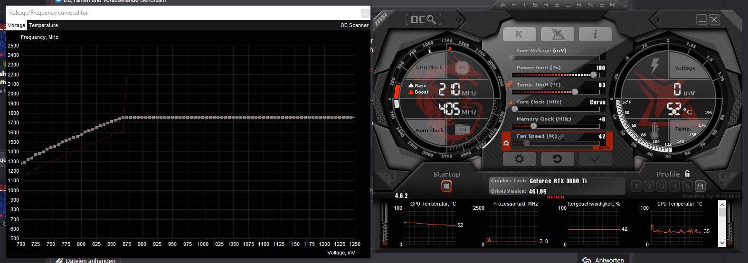Select profile slot 3
748x263 pixels.
click(662, 186)
